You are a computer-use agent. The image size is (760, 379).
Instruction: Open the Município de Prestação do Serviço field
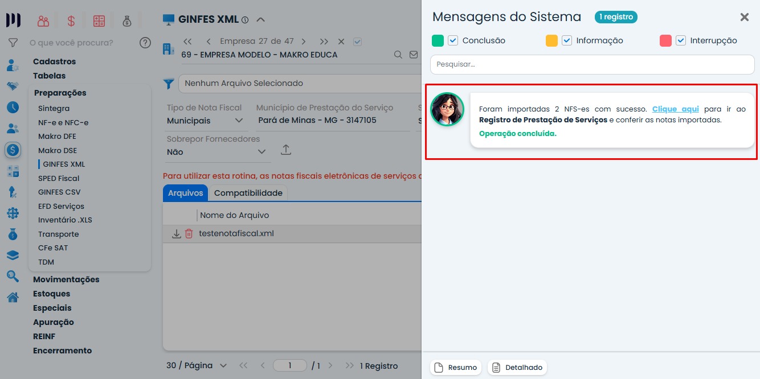click(x=333, y=121)
